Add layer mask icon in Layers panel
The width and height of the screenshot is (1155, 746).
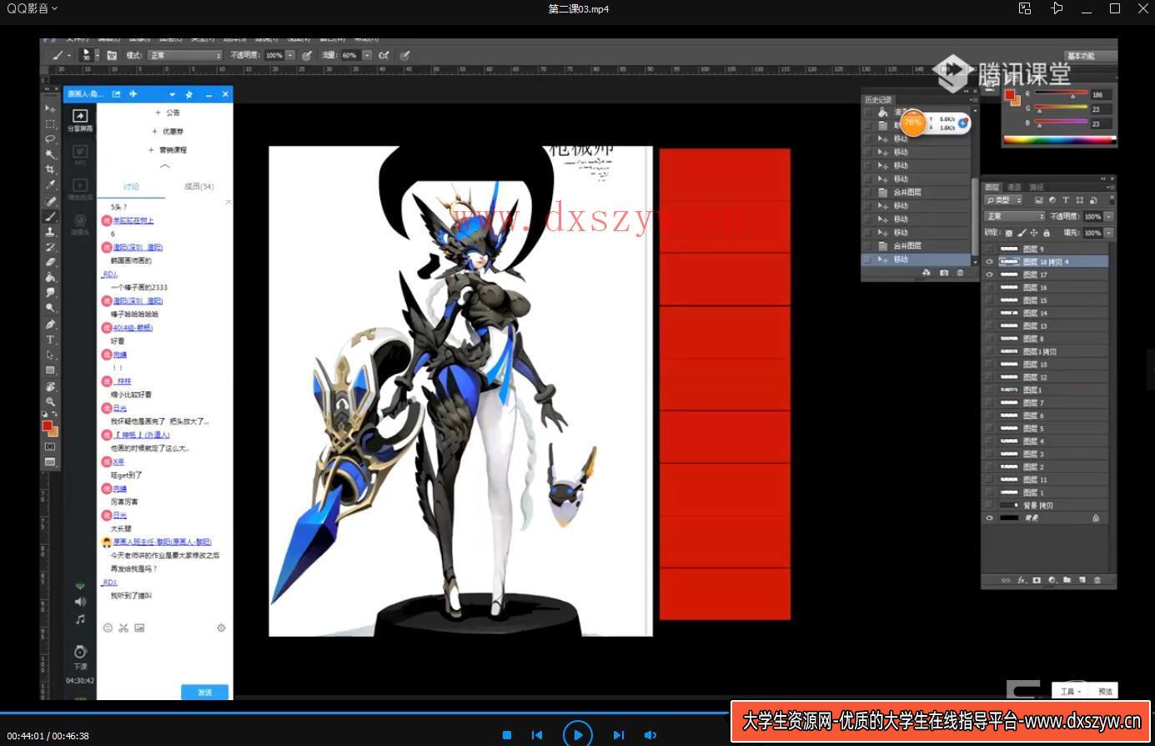tap(1037, 580)
